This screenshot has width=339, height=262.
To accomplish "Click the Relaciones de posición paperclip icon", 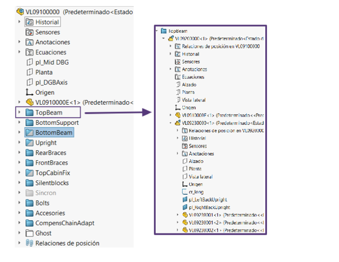I will pyautogui.click(x=30, y=243).
